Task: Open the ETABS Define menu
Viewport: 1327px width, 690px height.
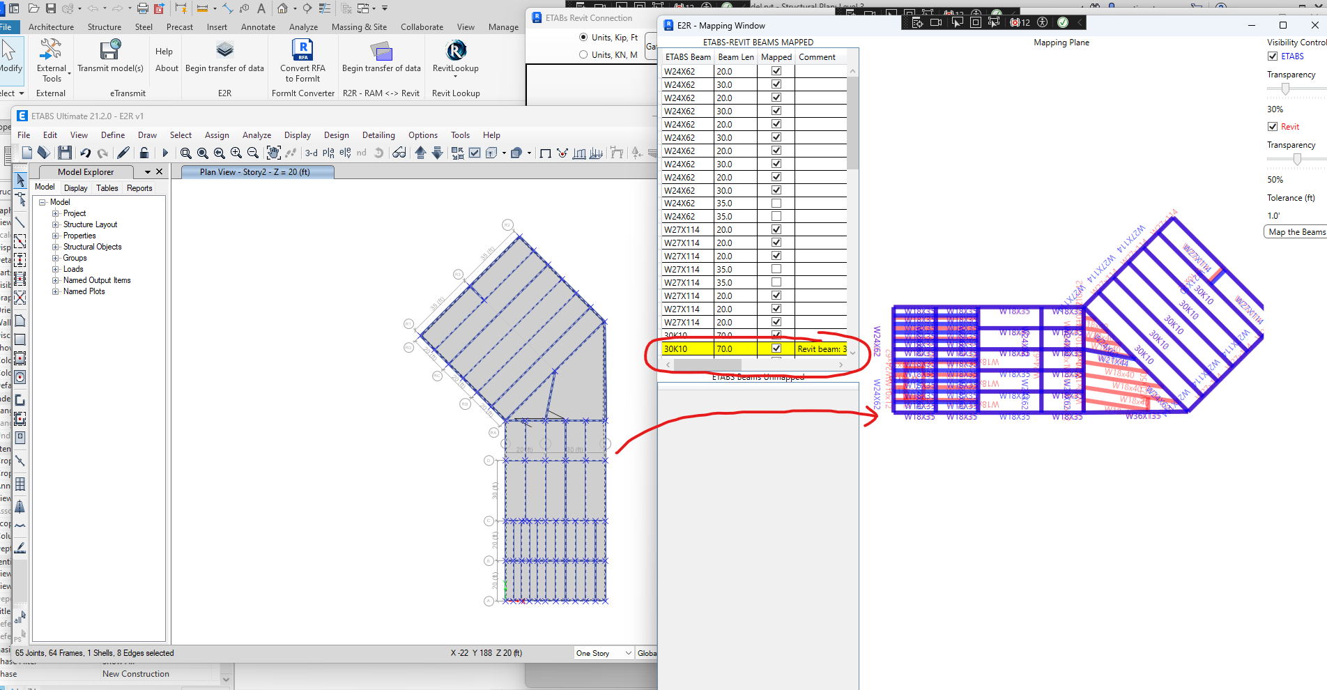Action: click(x=113, y=135)
